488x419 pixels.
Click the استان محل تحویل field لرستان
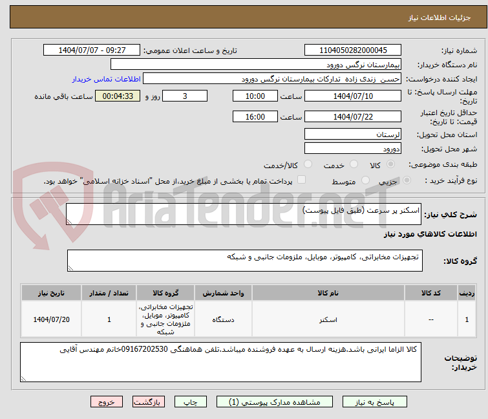[353, 134]
